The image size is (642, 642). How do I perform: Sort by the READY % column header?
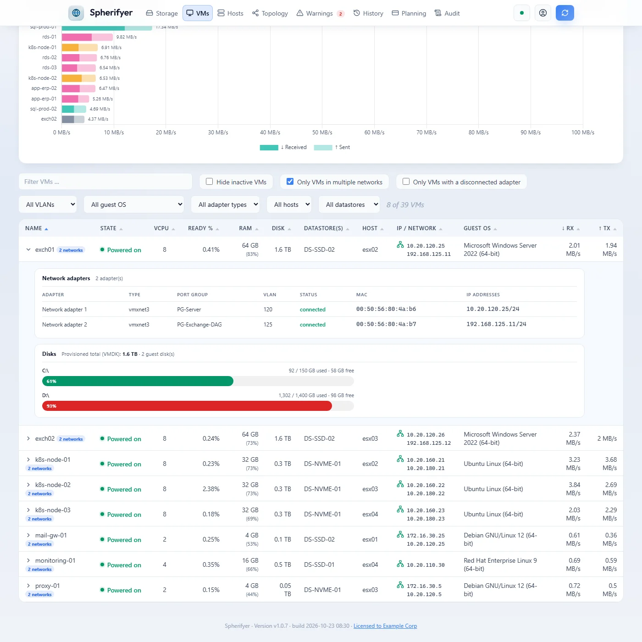tap(203, 228)
